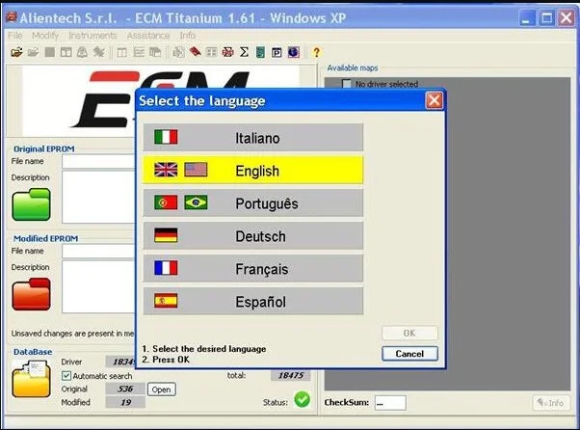This screenshot has width=580, height=430.
Task: Click the Modified count value 19
Action: pyautogui.click(x=125, y=402)
